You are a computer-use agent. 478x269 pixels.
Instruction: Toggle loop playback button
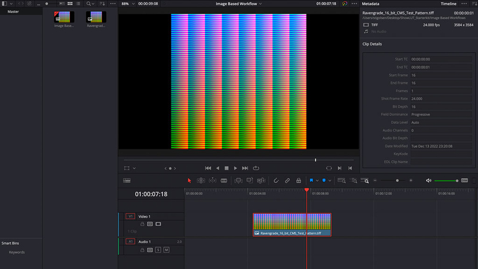click(x=256, y=169)
